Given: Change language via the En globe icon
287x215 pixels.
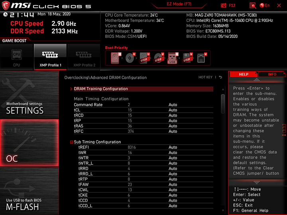Looking at the screenshot, I should (x=265, y=6).
